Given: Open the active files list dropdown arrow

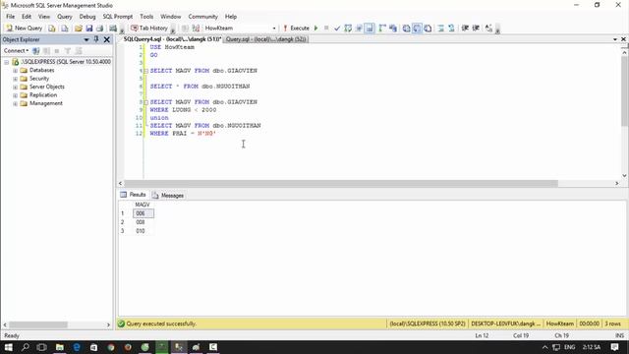Looking at the screenshot, I should coord(615,39).
